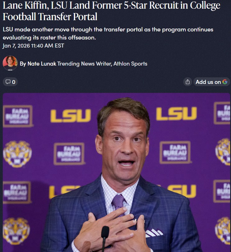Click the Add us on button
Screen dimensions: 231x252
211,82
